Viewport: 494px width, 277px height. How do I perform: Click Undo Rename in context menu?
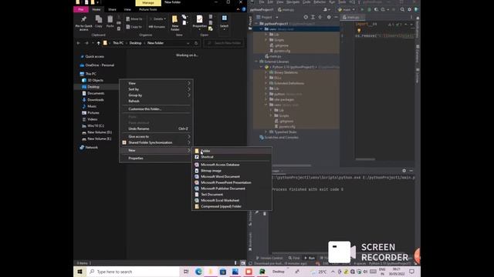[156, 128]
